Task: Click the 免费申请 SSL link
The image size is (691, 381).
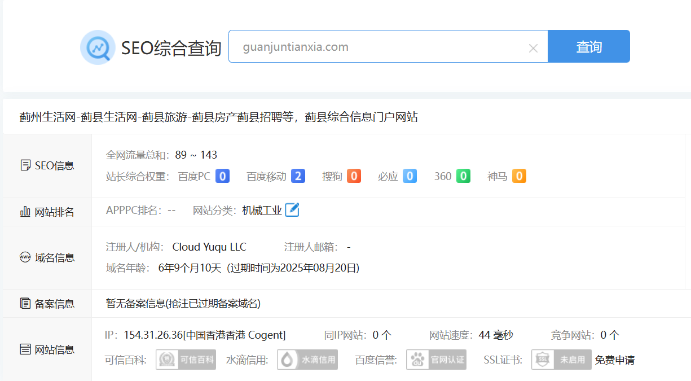Action: point(614,360)
